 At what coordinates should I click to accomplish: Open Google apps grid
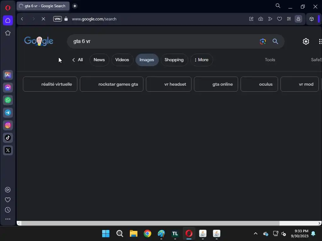pos(320,41)
